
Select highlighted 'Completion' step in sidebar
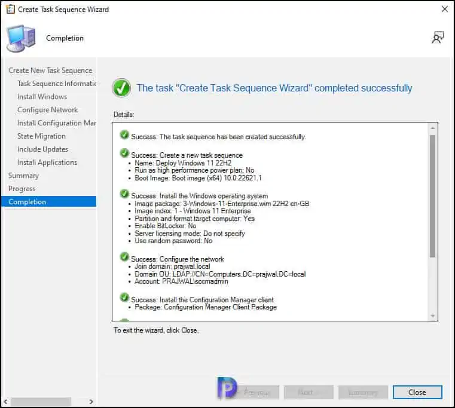pyautogui.click(x=49, y=201)
